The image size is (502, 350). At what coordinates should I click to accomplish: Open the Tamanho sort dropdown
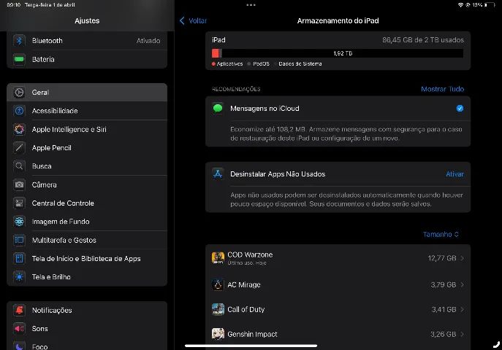pos(441,234)
